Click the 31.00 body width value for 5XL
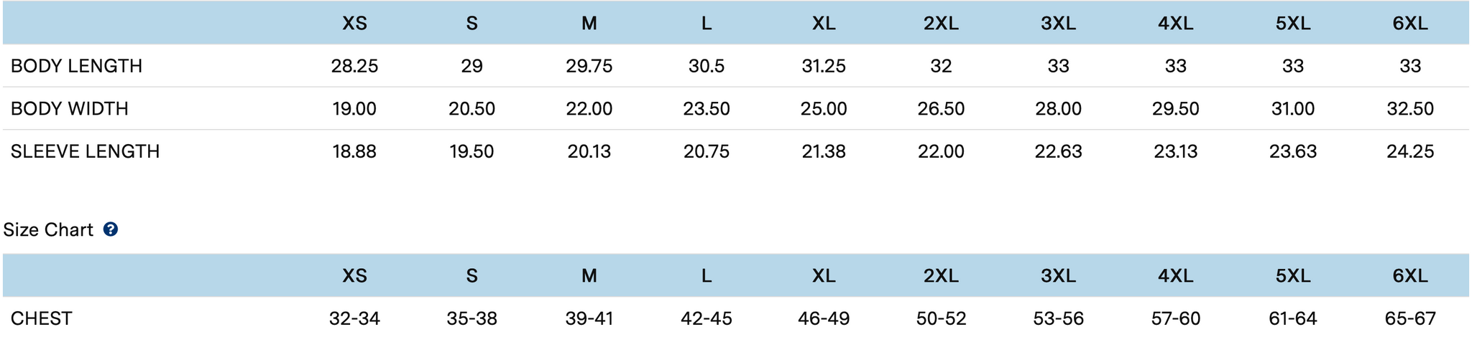This screenshot has width=1472, height=337. (x=1293, y=109)
